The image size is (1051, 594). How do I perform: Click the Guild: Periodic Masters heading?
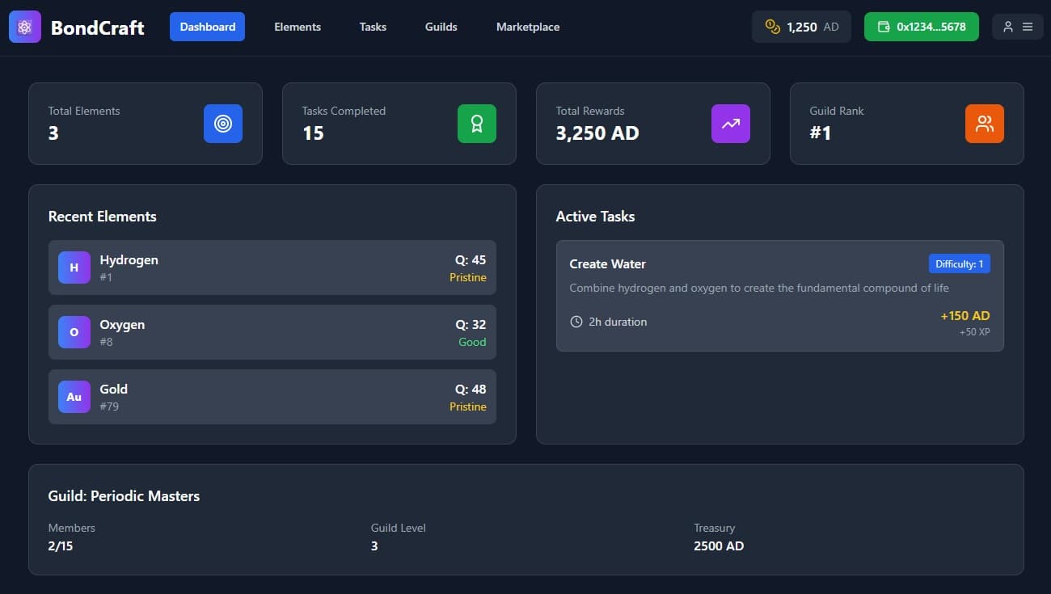124,496
